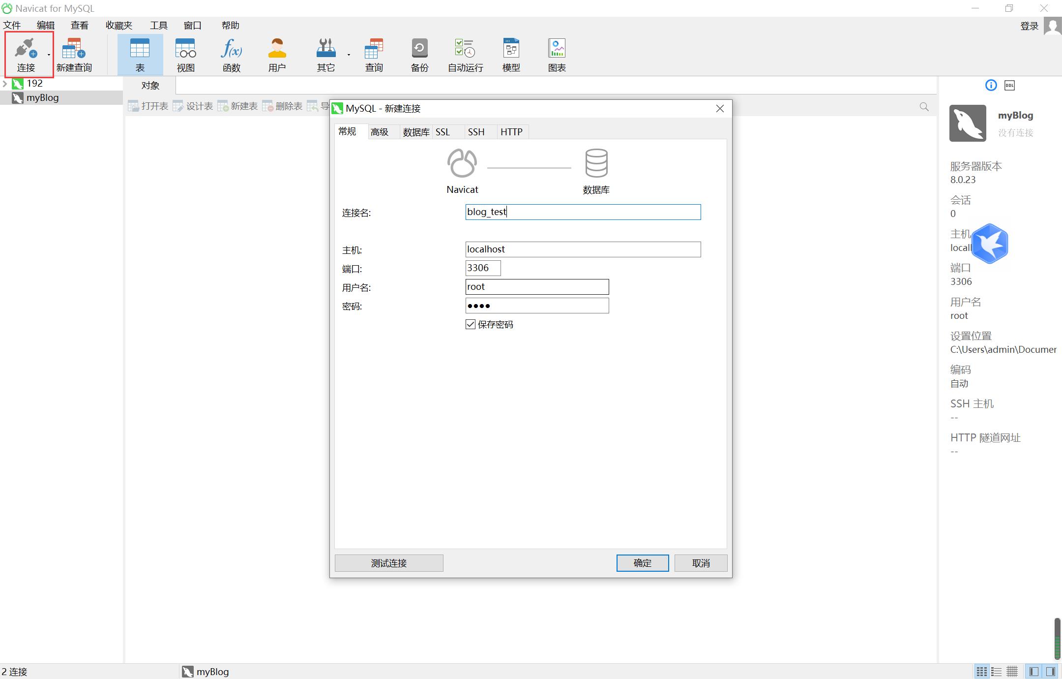Click Open Table (打开表) button

click(x=148, y=106)
